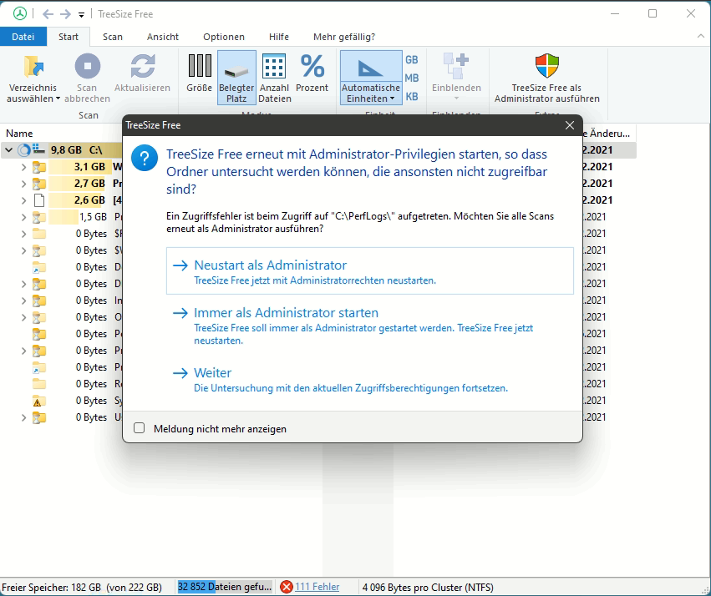Select the Größe mode icon

tap(200, 66)
